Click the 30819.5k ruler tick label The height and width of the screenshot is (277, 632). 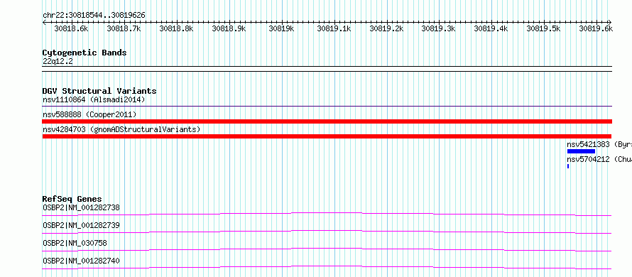pyautogui.click(x=543, y=28)
